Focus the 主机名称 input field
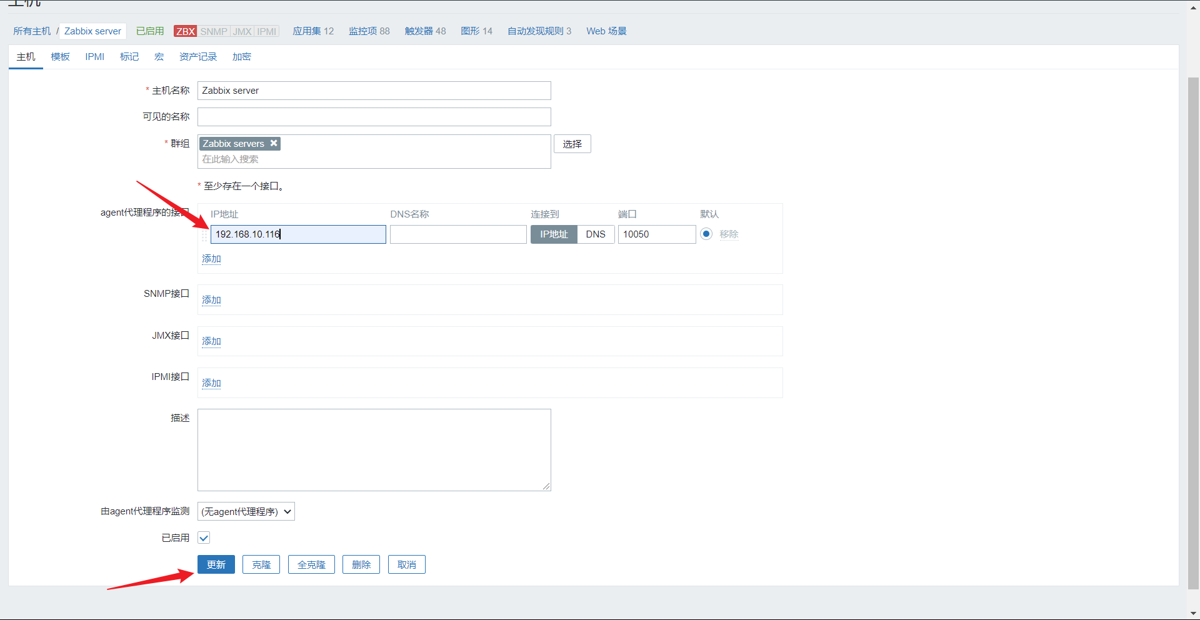The width and height of the screenshot is (1200, 620). 374,91
